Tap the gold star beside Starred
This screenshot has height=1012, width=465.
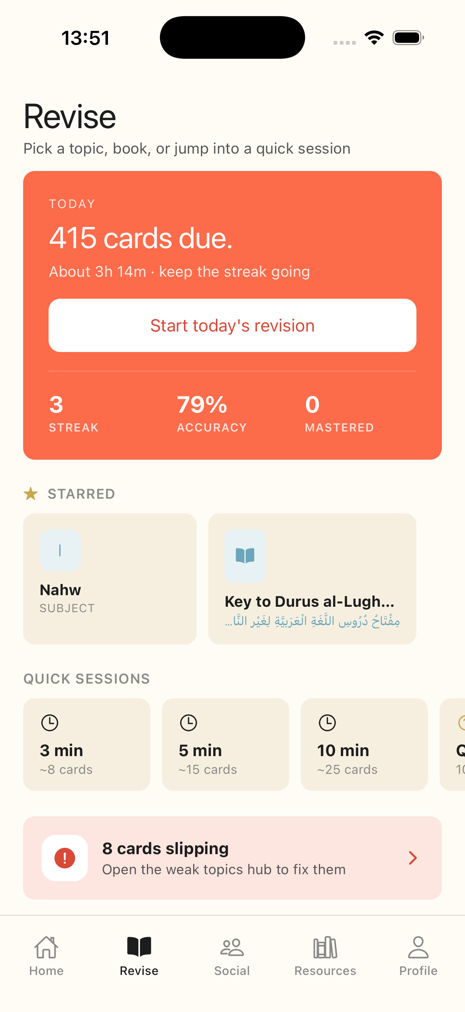[x=30, y=493]
